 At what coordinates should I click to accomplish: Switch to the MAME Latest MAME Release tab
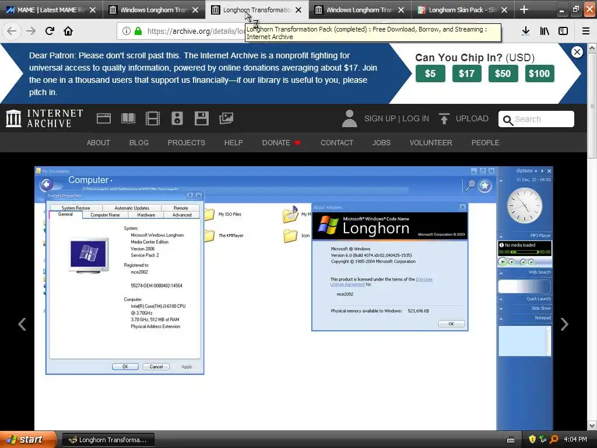pos(51,9)
